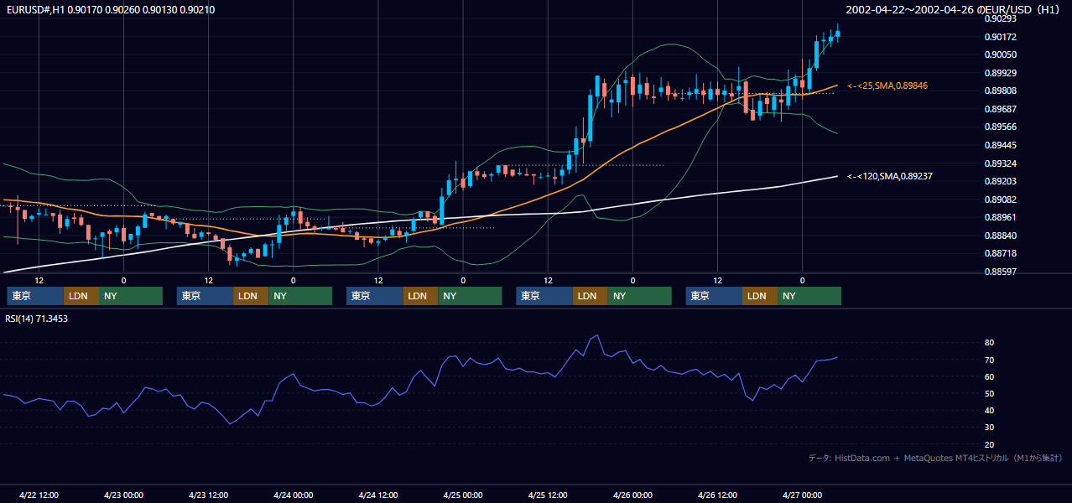1072x503 pixels.
Task: Click price axis value 0.89082
Action: 1001,200
